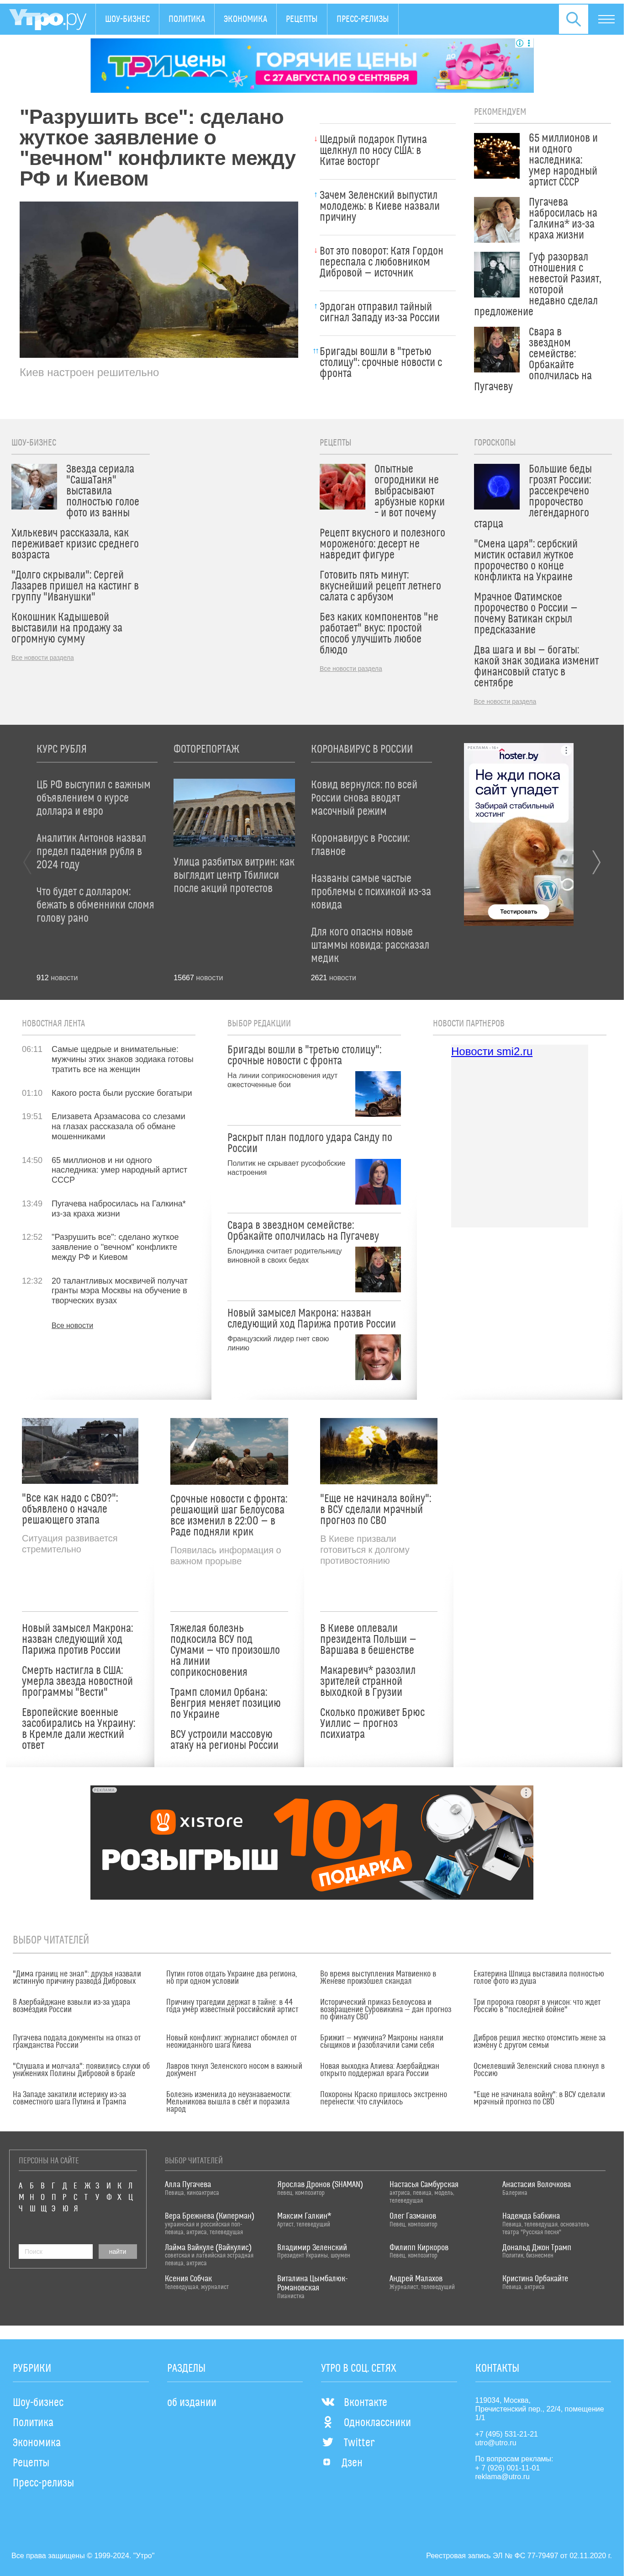The height and width of the screenshot is (2576, 627).
Task: Open the Курс рубля section heading
Action: pyautogui.click(x=62, y=748)
